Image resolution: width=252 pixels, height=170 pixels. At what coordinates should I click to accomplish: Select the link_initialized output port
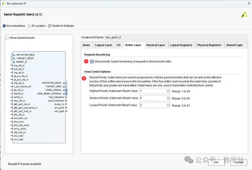[56, 97]
